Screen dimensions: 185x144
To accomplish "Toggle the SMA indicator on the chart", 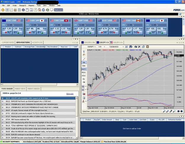I will pos(84,62).
